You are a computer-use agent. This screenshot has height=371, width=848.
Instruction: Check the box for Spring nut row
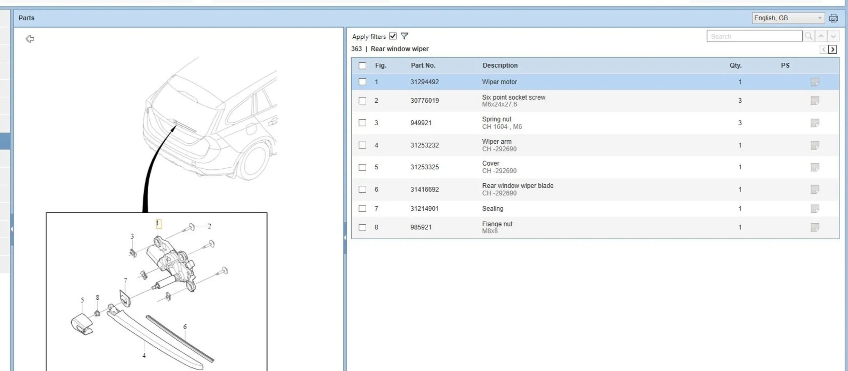(x=363, y=123)
